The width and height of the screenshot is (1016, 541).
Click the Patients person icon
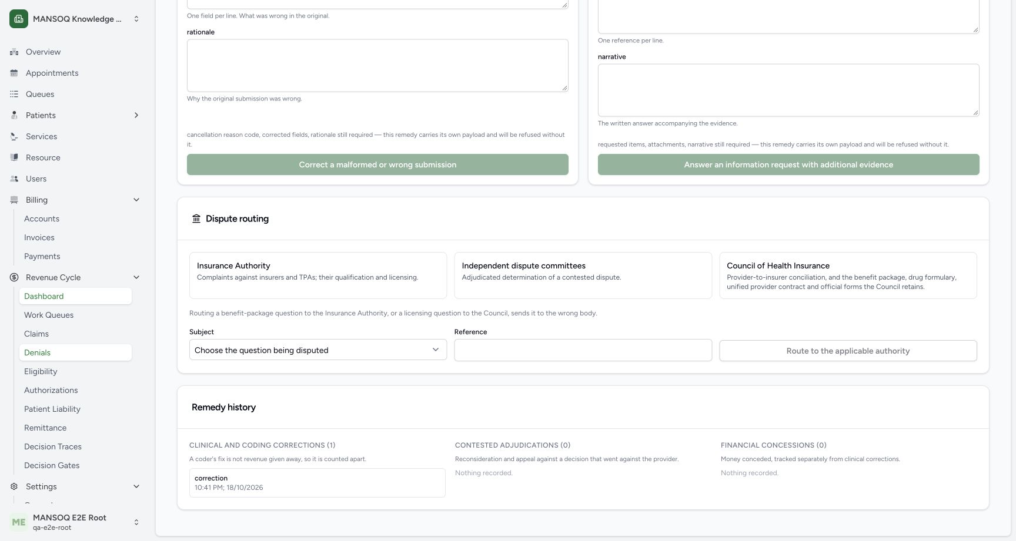click(14, 115)
